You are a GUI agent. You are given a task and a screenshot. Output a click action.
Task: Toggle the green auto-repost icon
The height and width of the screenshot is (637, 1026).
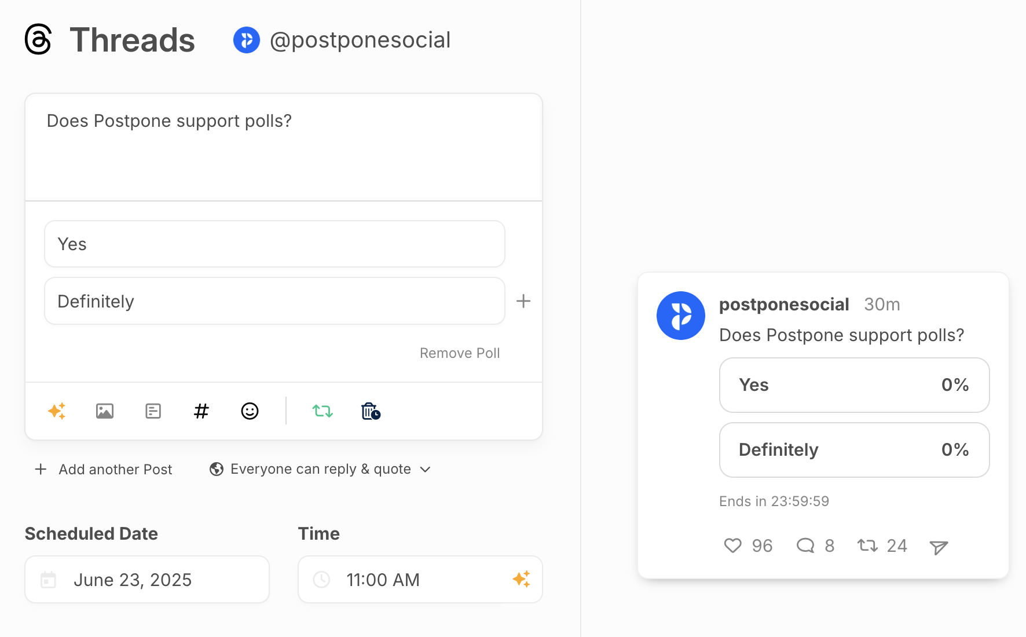pos(323,411)
